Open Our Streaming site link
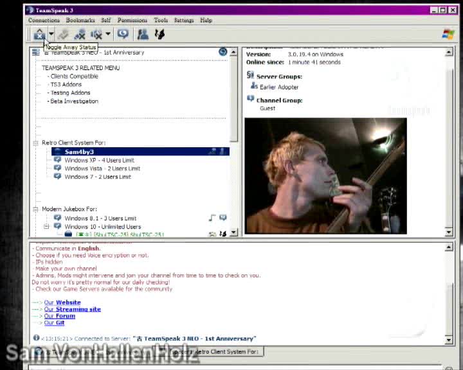The width and height of the screenshot is (463, 370). tap(72, 309)
